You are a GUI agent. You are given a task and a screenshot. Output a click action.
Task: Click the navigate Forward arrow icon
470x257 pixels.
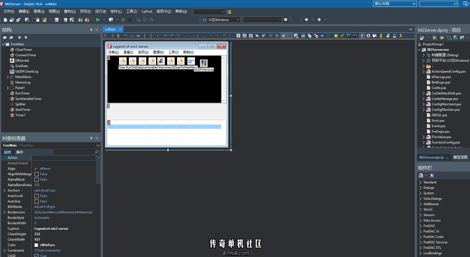tap(319, 20)
